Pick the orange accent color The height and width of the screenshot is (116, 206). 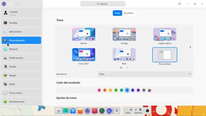click(105, 90)
